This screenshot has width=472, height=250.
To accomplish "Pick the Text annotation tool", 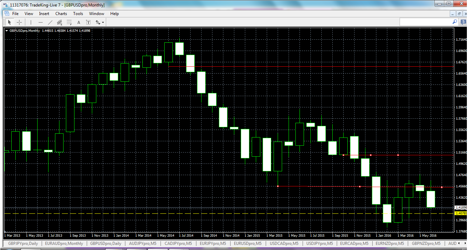I will 79,22.
